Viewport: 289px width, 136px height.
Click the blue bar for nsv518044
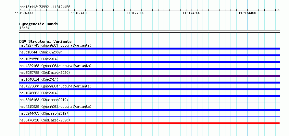coord(149,55)
